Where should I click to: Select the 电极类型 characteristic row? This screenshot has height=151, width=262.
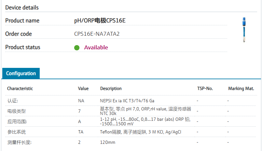[17, 111]
